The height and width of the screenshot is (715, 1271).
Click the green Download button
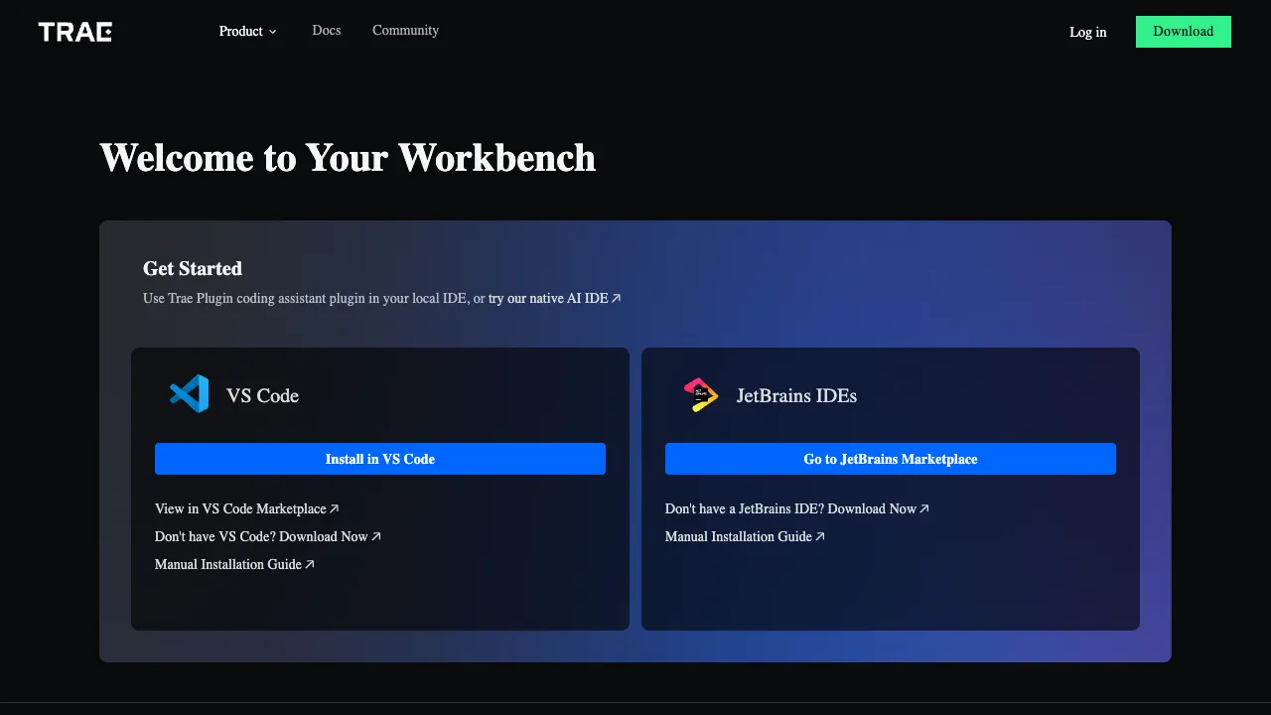point(1184,32)
